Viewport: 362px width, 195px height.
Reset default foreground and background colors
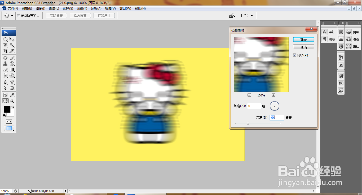(4, 116)
